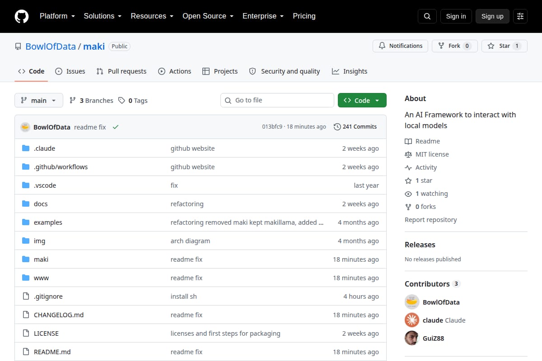Click the Sign in button
The image size is (542, 361).
pos(456,16)
